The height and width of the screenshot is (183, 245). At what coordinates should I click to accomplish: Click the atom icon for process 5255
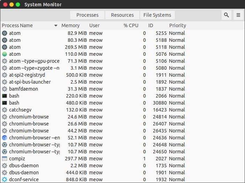pos(5,33)
